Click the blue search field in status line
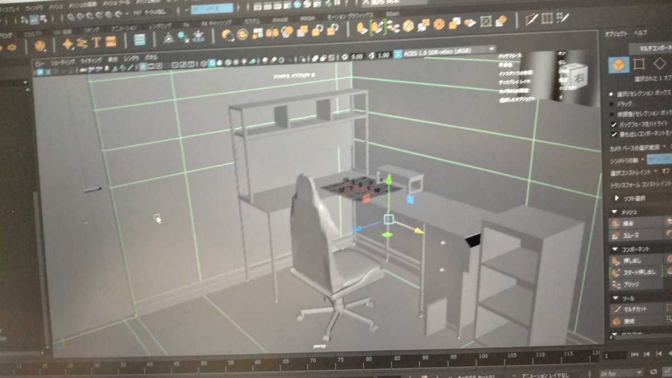 (212, 9)
